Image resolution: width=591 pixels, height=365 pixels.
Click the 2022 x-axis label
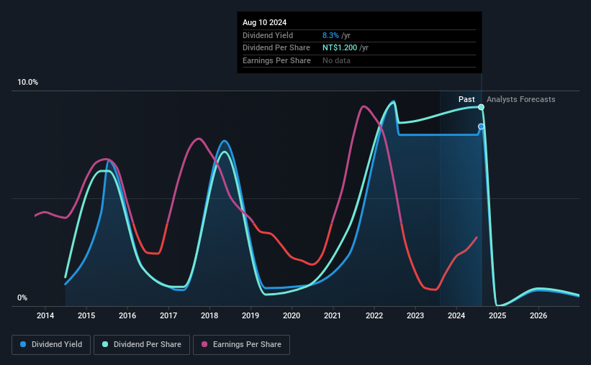pyautogui.click(x=374, y=315)
